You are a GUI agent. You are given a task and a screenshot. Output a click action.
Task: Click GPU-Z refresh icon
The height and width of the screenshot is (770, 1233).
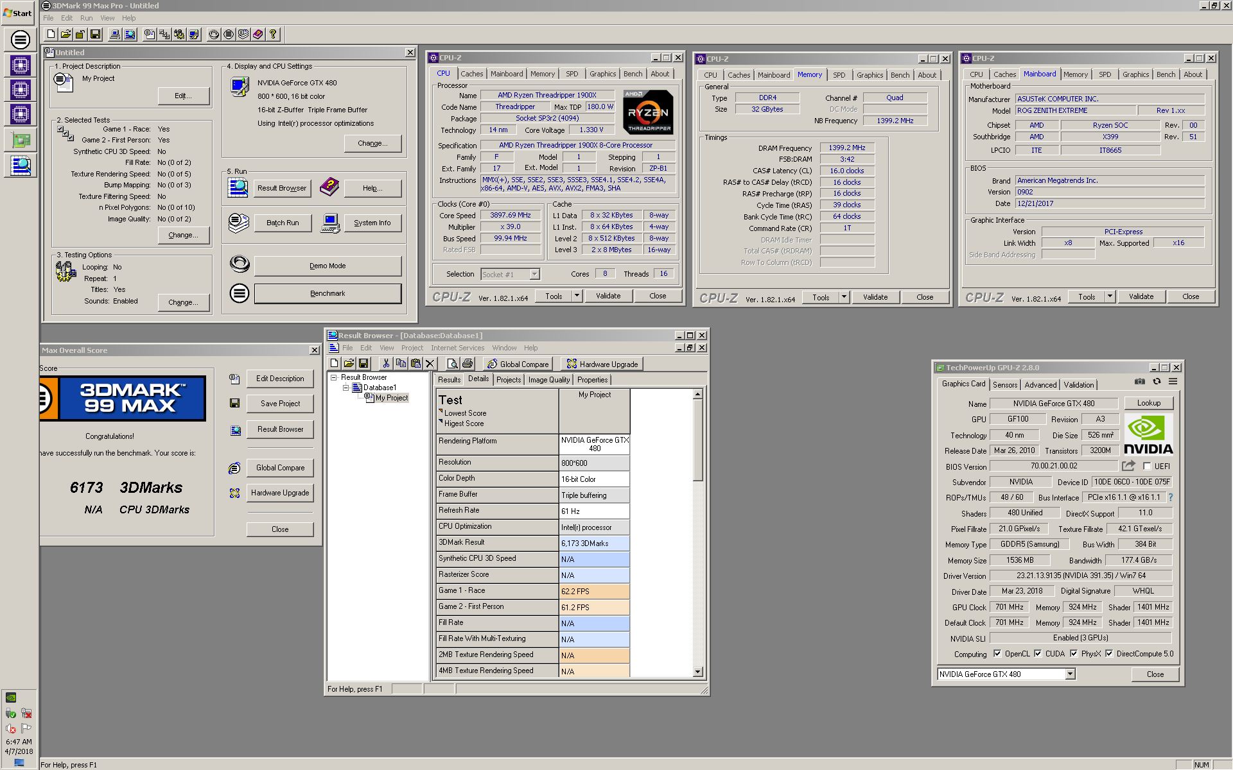1157,381
